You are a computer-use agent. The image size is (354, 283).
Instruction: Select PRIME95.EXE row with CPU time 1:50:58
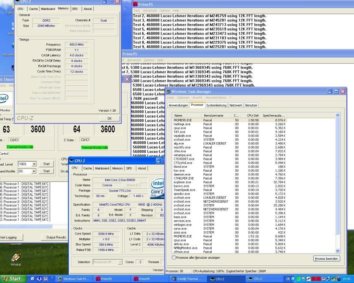(230, 120)
